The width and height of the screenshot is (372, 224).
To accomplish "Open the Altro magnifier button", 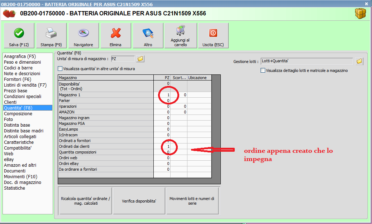I will 148,36.
